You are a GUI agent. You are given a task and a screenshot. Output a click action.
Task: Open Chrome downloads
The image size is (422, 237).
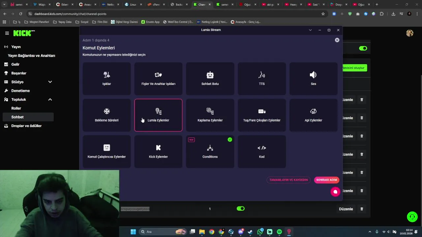click(393, 14)
